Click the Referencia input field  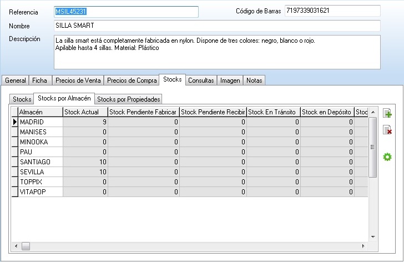126,12
